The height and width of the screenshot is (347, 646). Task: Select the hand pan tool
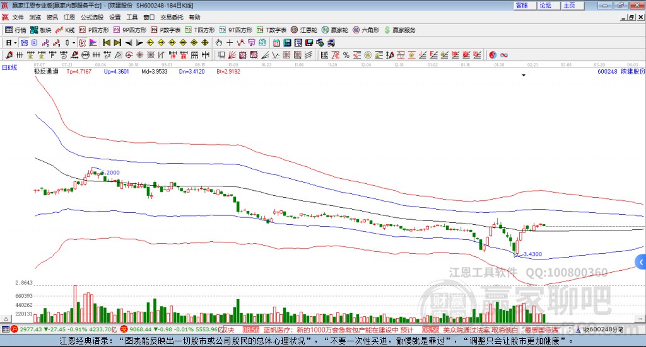coord(219,43)
